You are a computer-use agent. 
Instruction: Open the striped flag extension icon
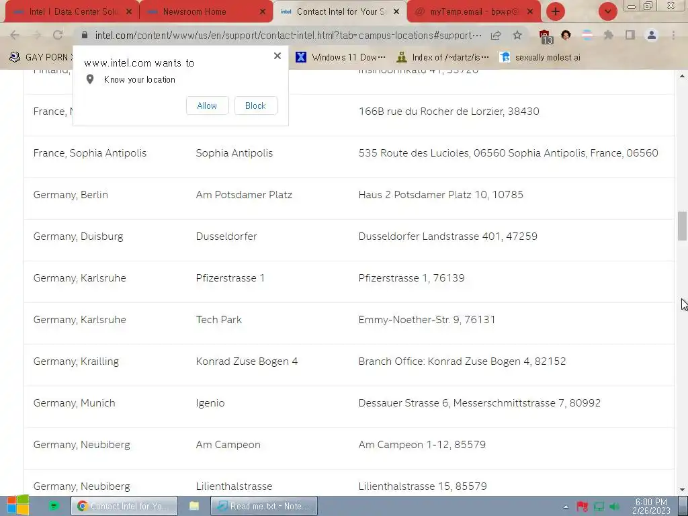587,35
